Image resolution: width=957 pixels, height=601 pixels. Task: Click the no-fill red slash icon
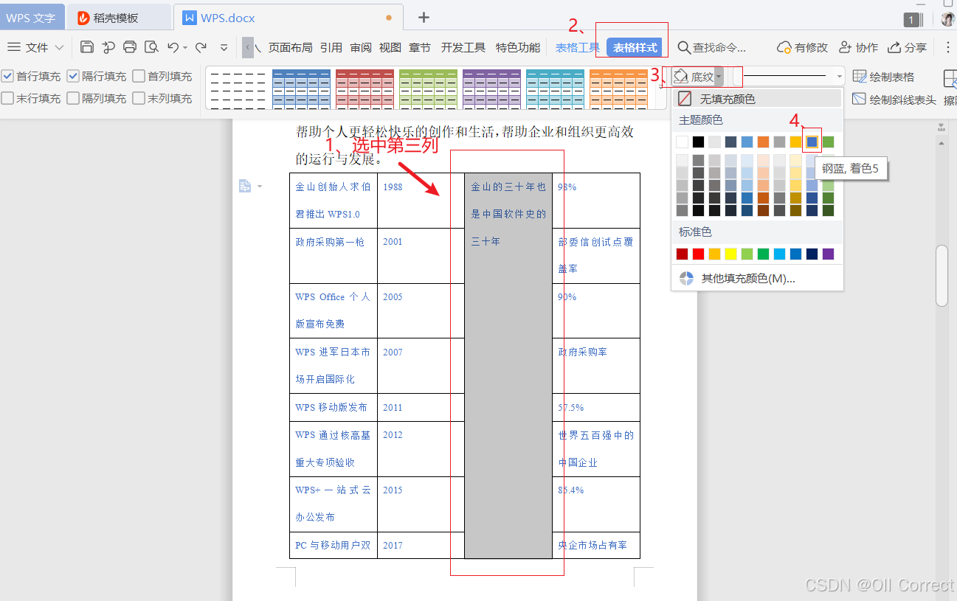pyautogui.click(x=685, y=98)
